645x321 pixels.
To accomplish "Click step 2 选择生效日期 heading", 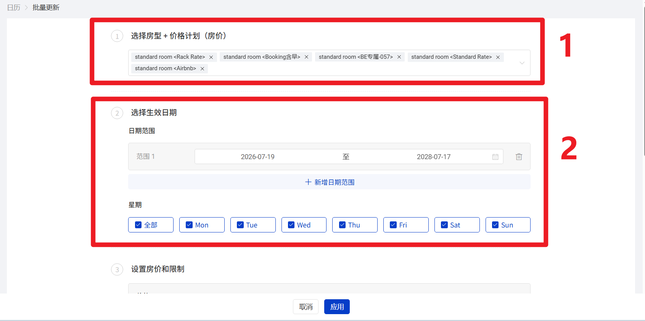I will [x=154, y=113].
